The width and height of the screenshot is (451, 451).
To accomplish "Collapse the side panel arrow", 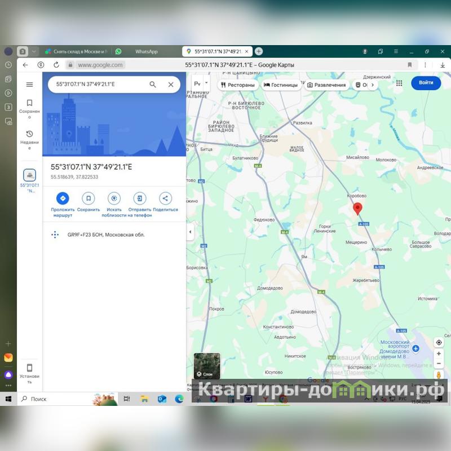I will (x=190, y=232).
